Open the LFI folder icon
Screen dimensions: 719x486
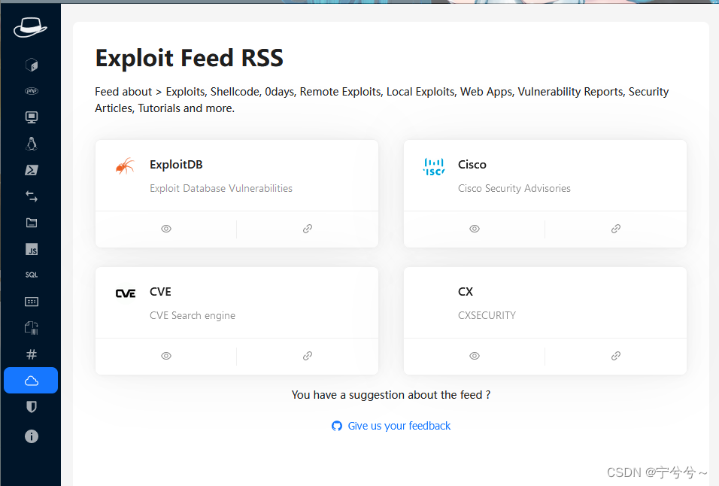point(31,223)
